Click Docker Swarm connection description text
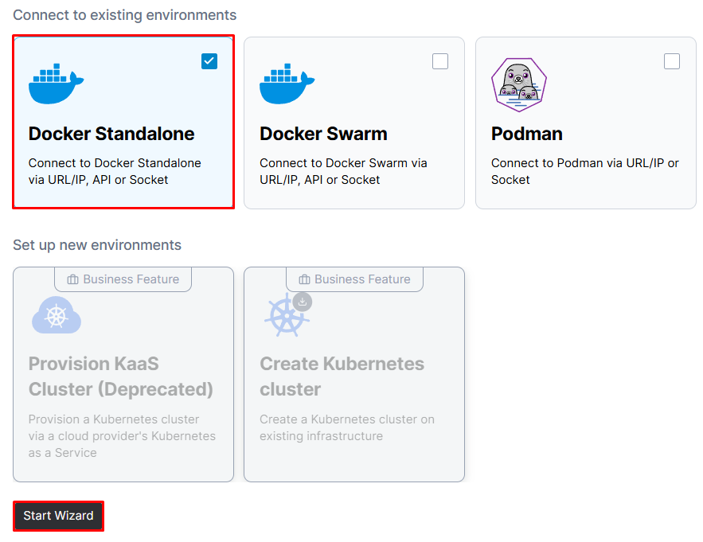The height and width of the screenshot is (542, 703). click(x=343, y=171)
